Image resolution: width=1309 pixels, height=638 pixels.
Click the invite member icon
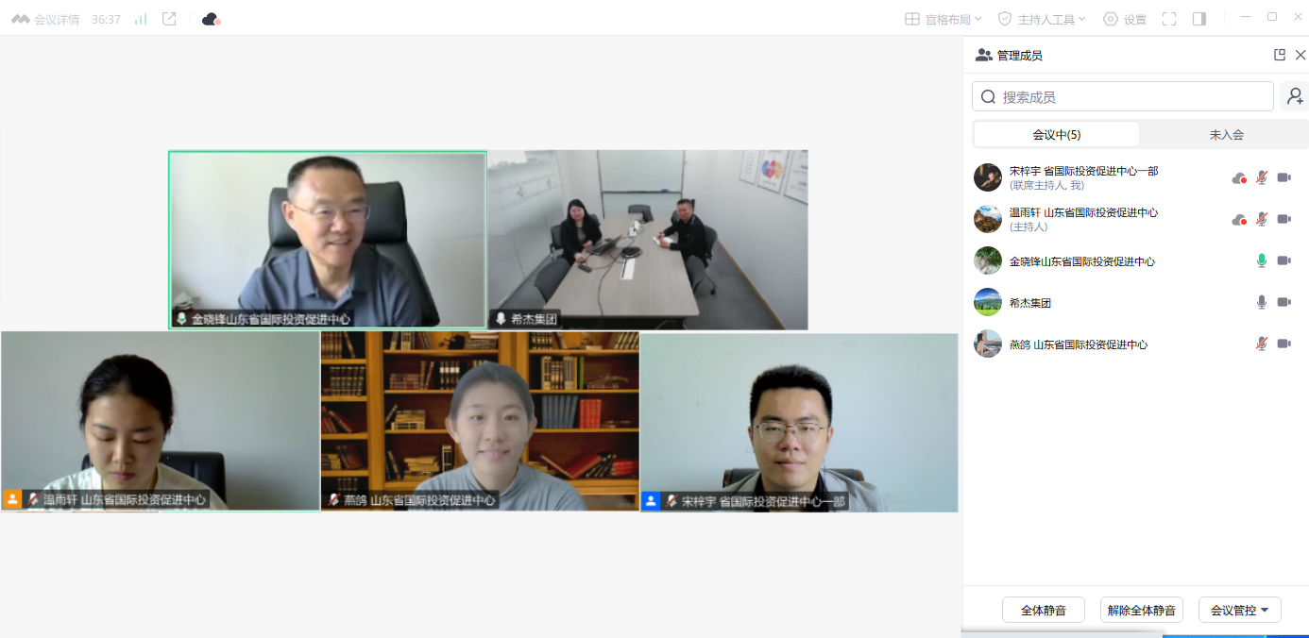1295,96
